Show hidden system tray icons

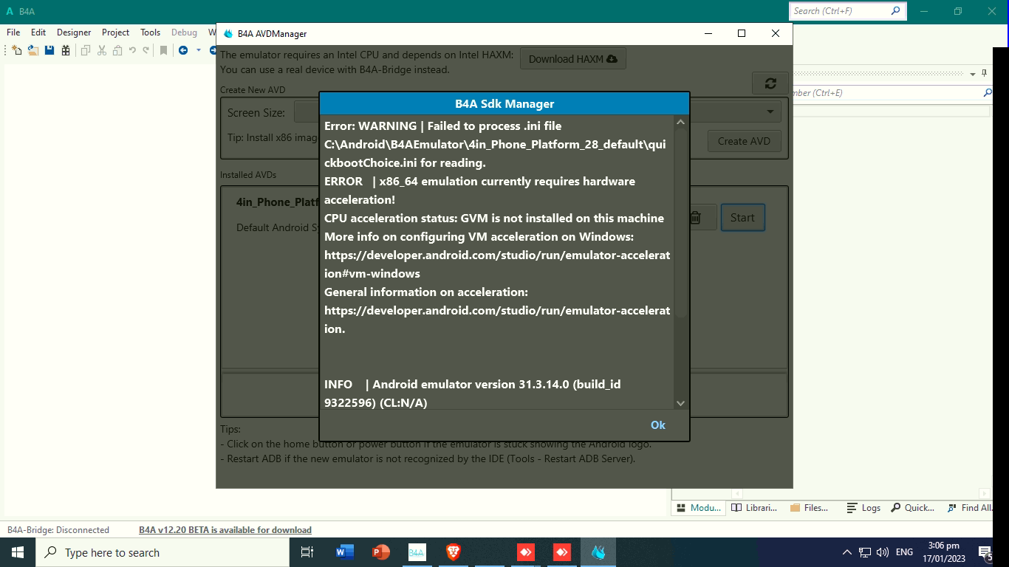pyautogui.click(x=846, y=552)
